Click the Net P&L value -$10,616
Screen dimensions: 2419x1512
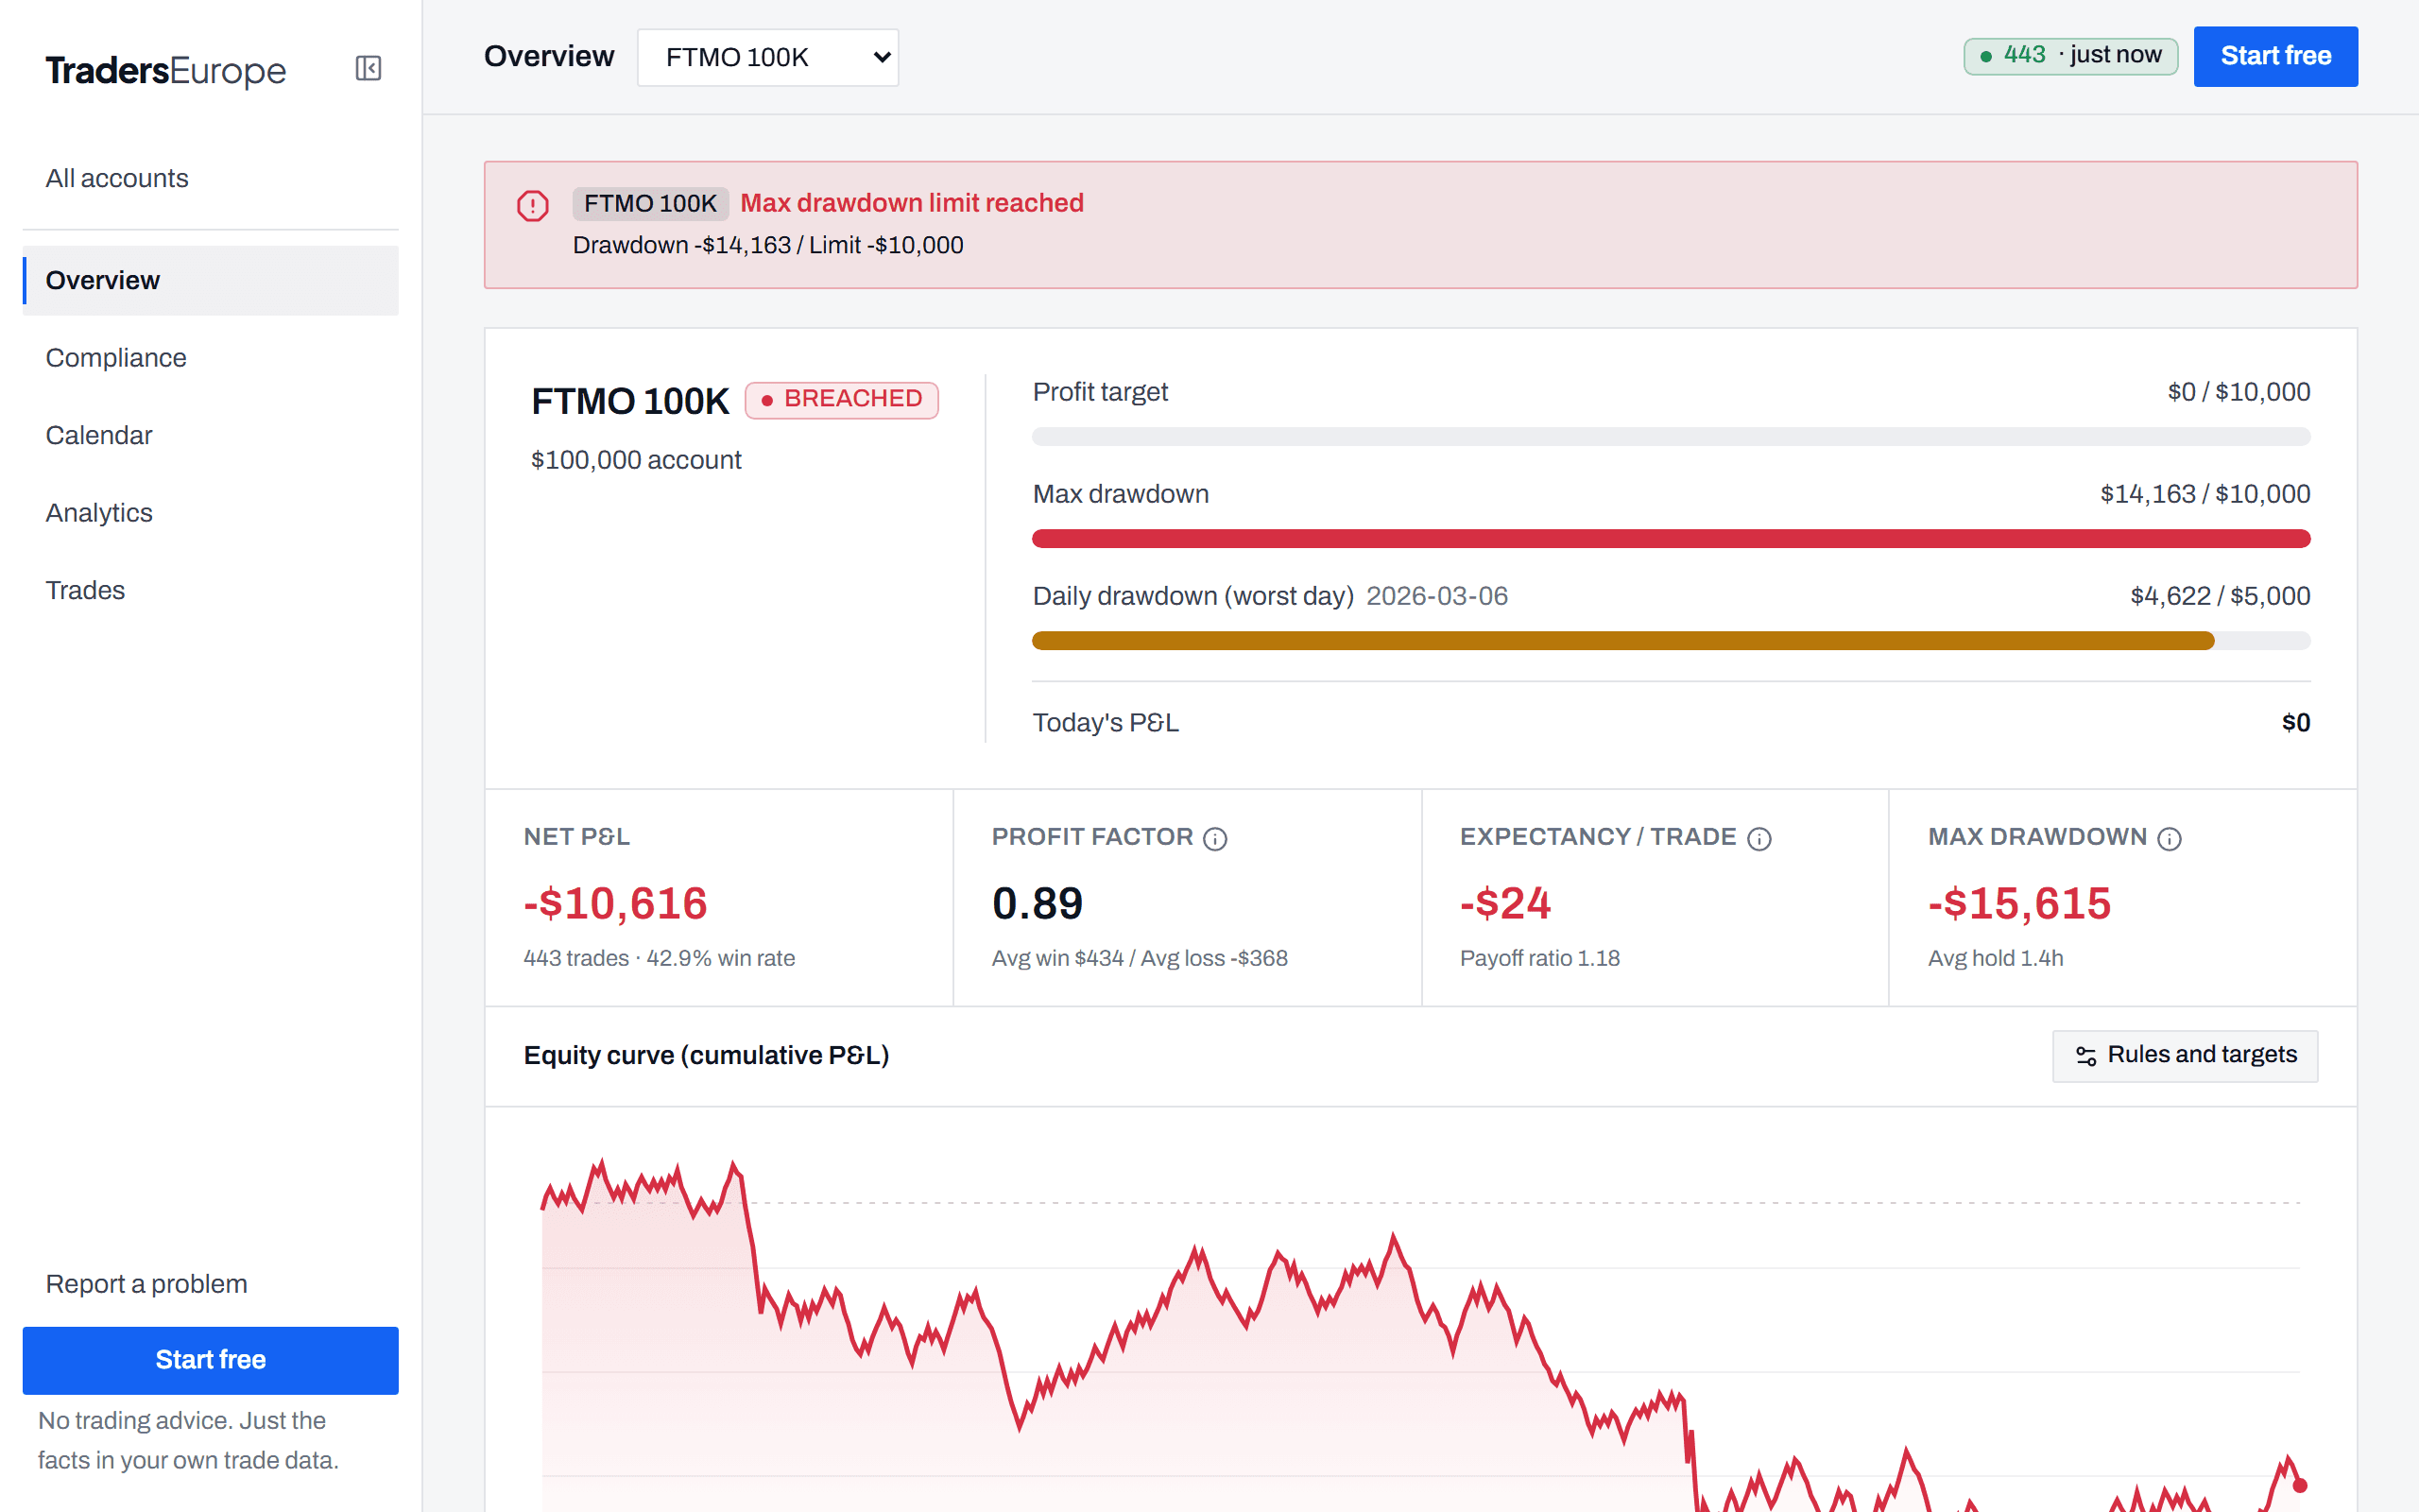615,903
